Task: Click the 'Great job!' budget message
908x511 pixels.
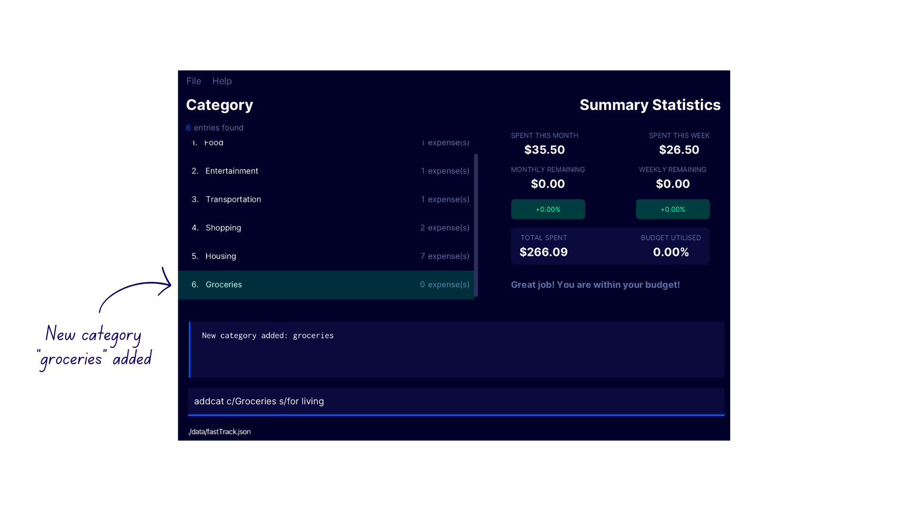Action: click(595, 285)
